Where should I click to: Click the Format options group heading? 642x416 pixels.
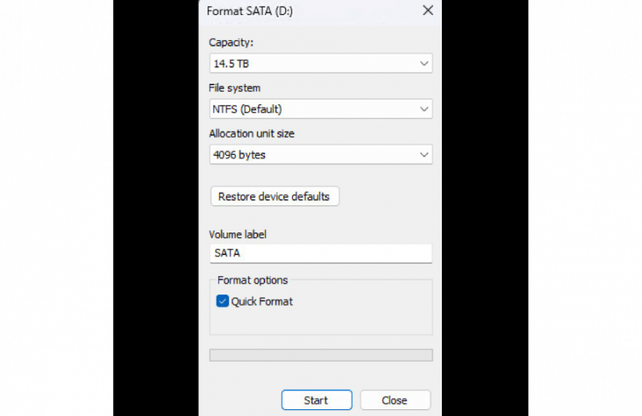(x=252, y=280)
